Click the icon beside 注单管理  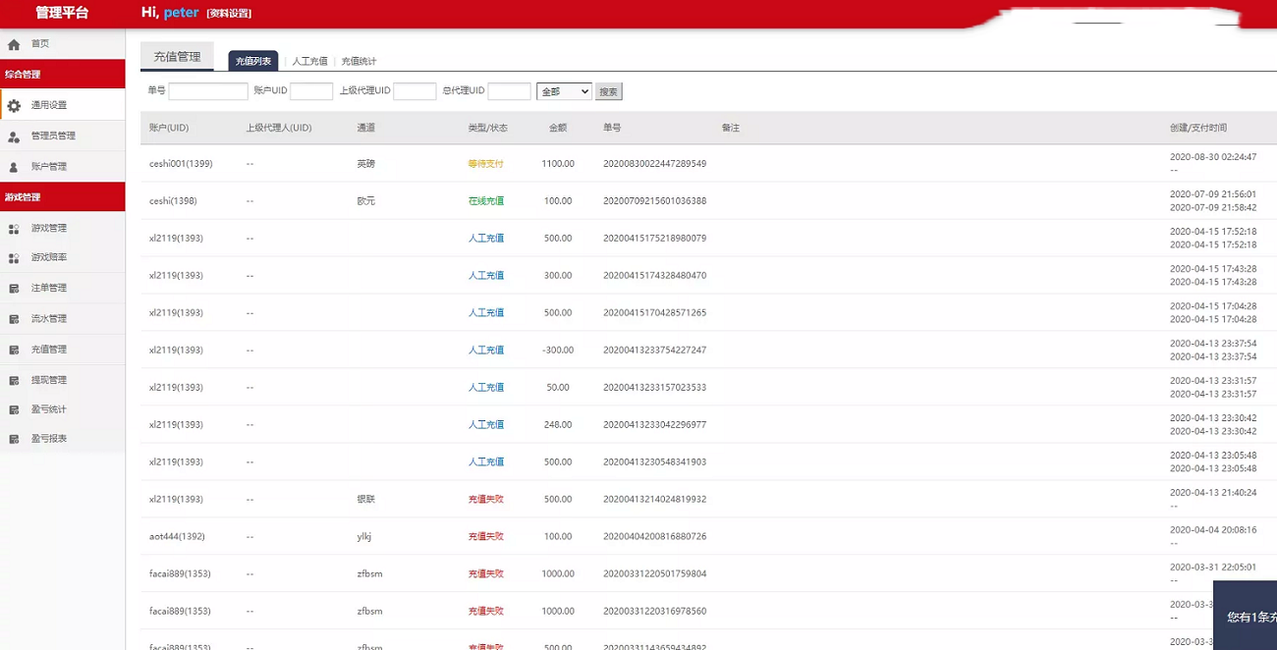point(14,289)
